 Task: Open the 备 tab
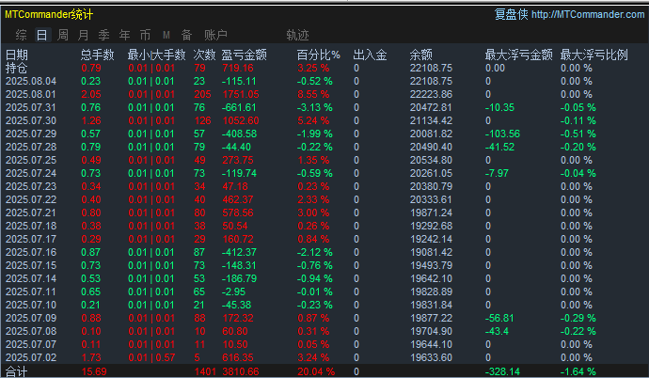(x=187, y=35)
